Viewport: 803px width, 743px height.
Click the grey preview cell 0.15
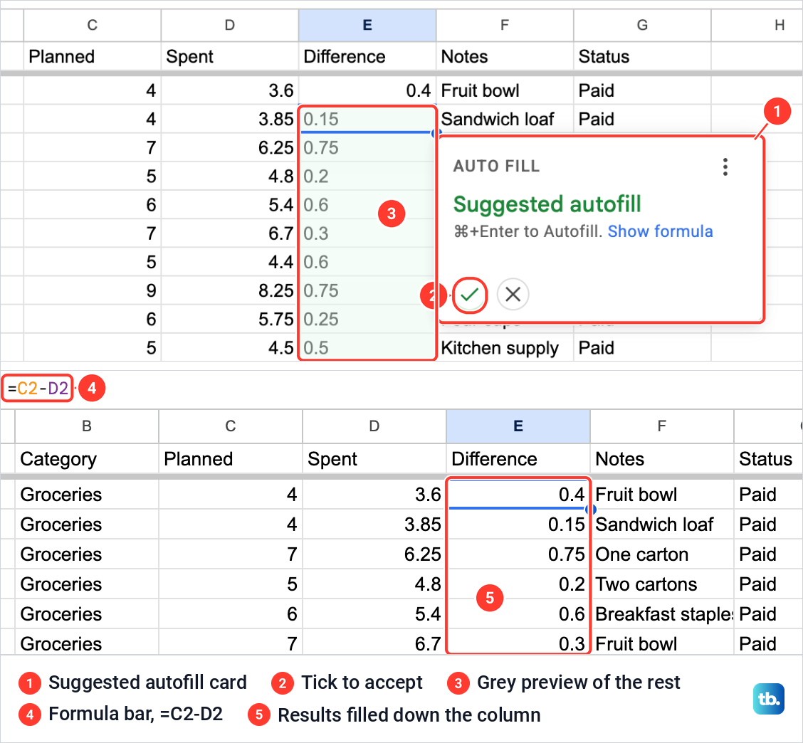367,120
